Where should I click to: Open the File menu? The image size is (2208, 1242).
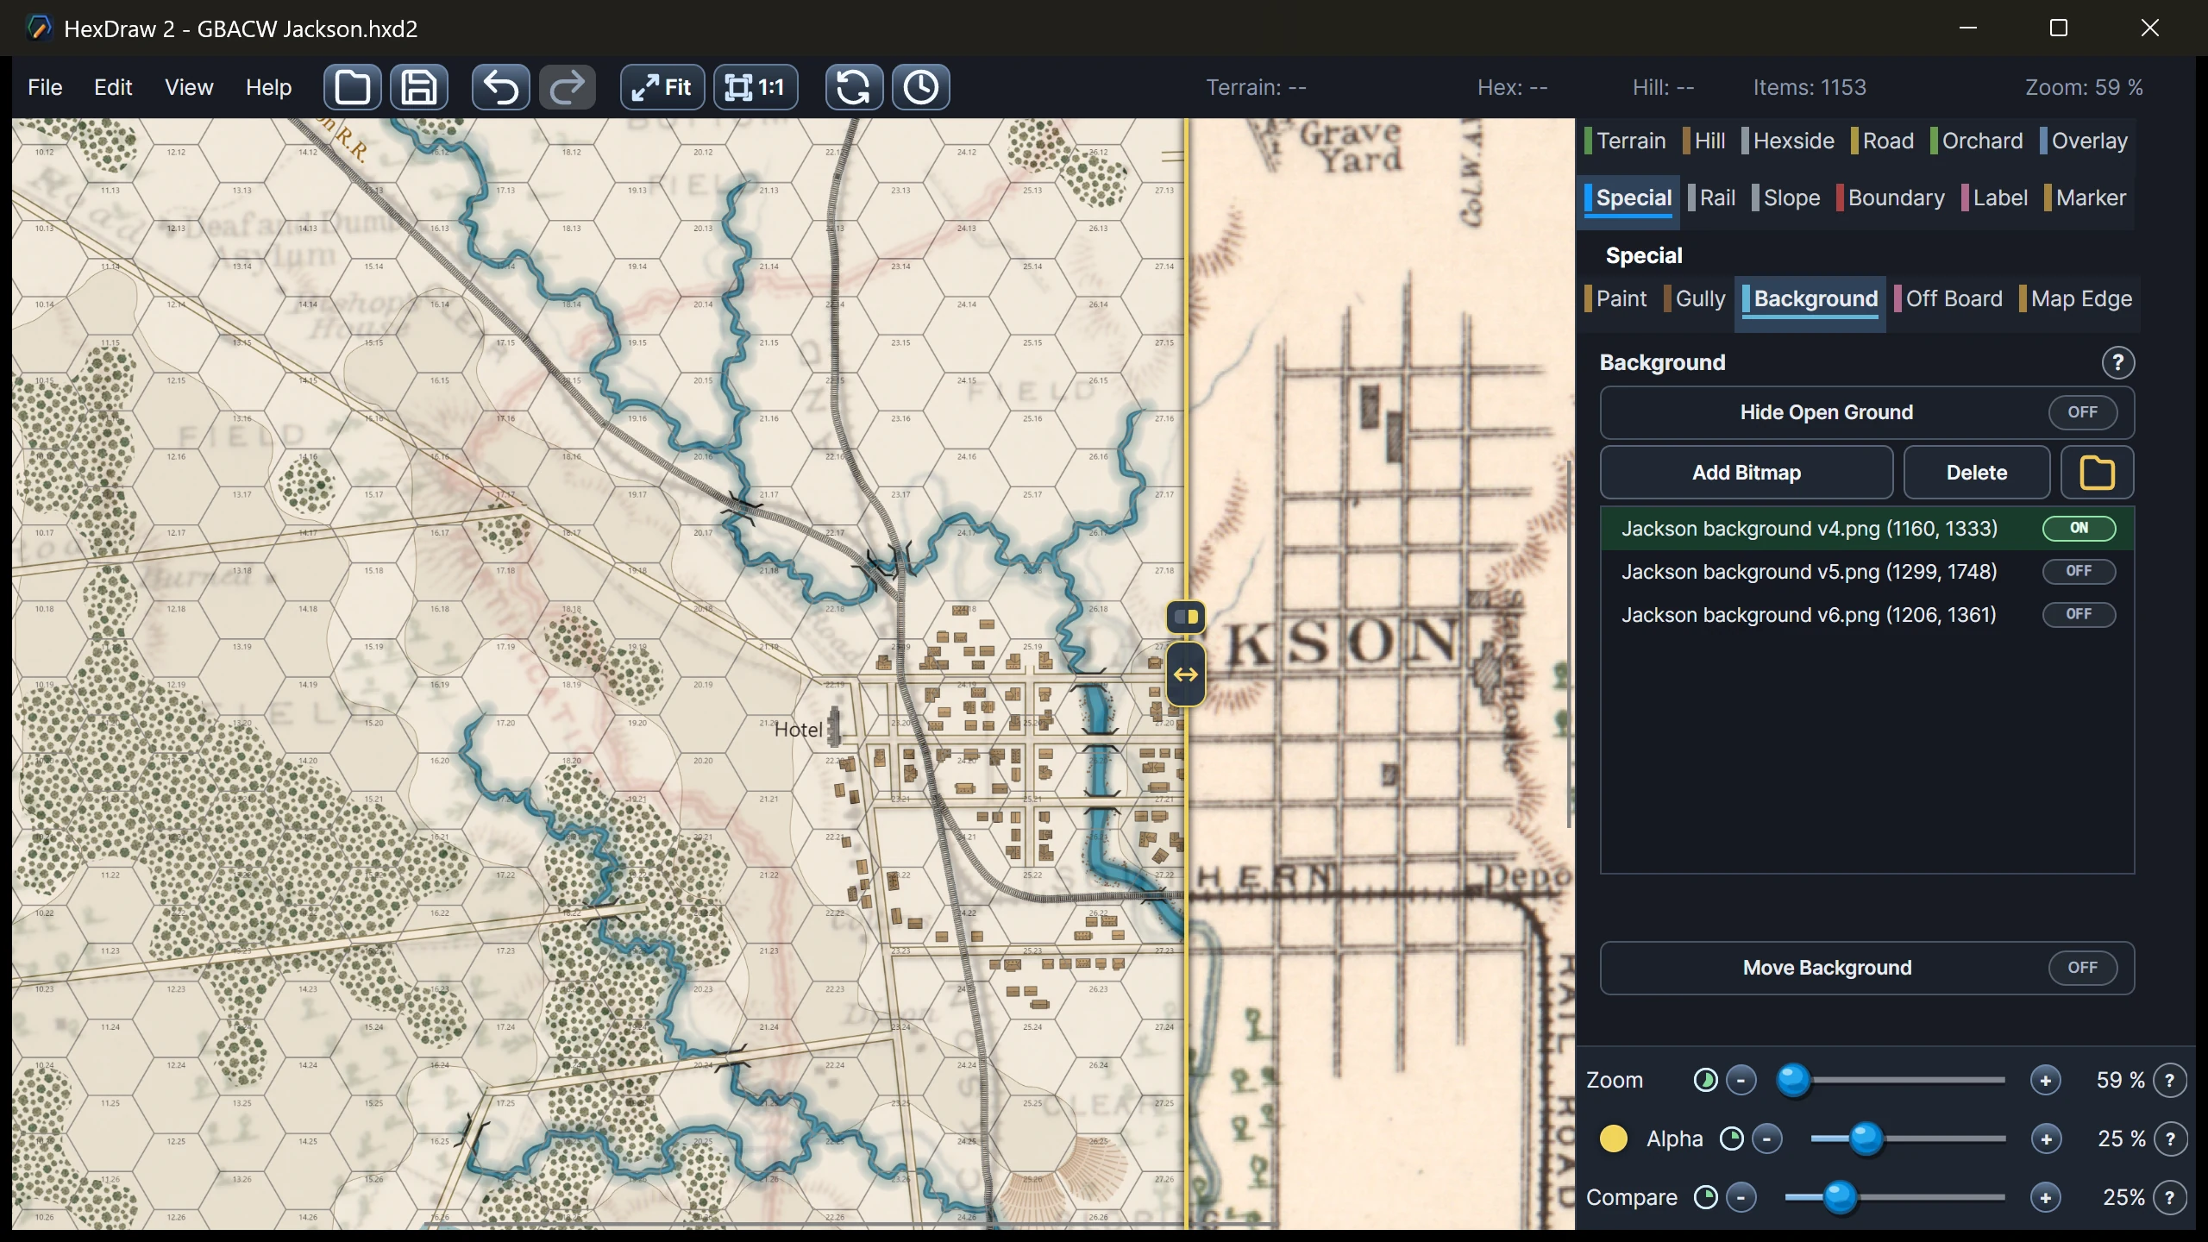click(x=45, y=87)
